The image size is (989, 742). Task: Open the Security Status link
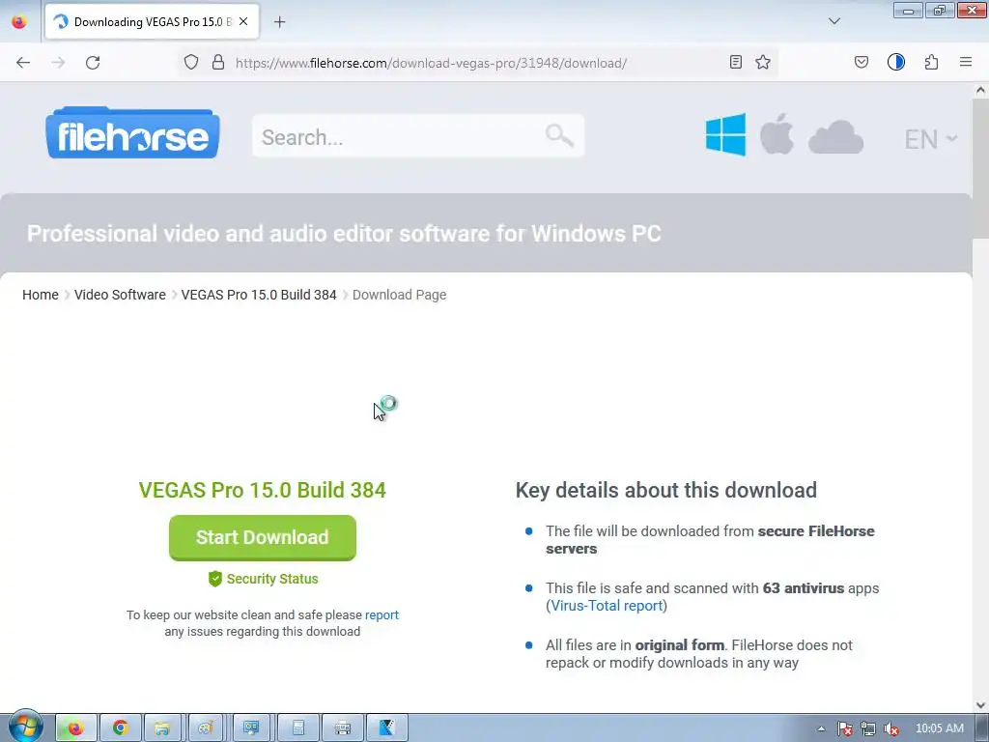pos(263,579)
